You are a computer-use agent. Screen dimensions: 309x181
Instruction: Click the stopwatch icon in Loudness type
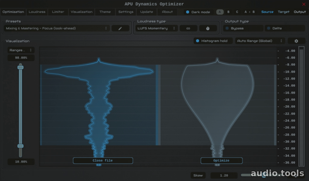pos(208,29)
